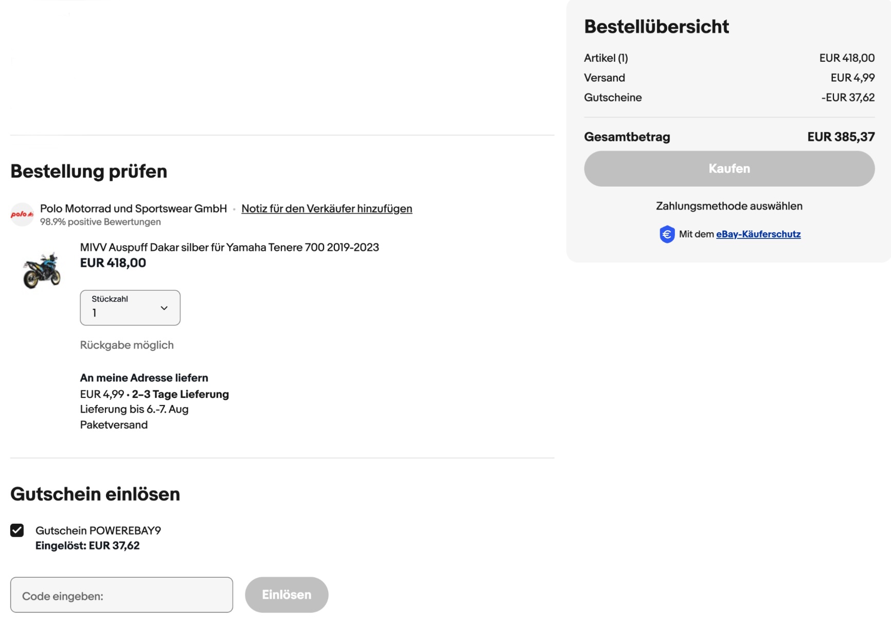Click the Gutschein POWEREBAY9 label
Viewport: 891px width, 625px height.
click(x=98, y=530)
